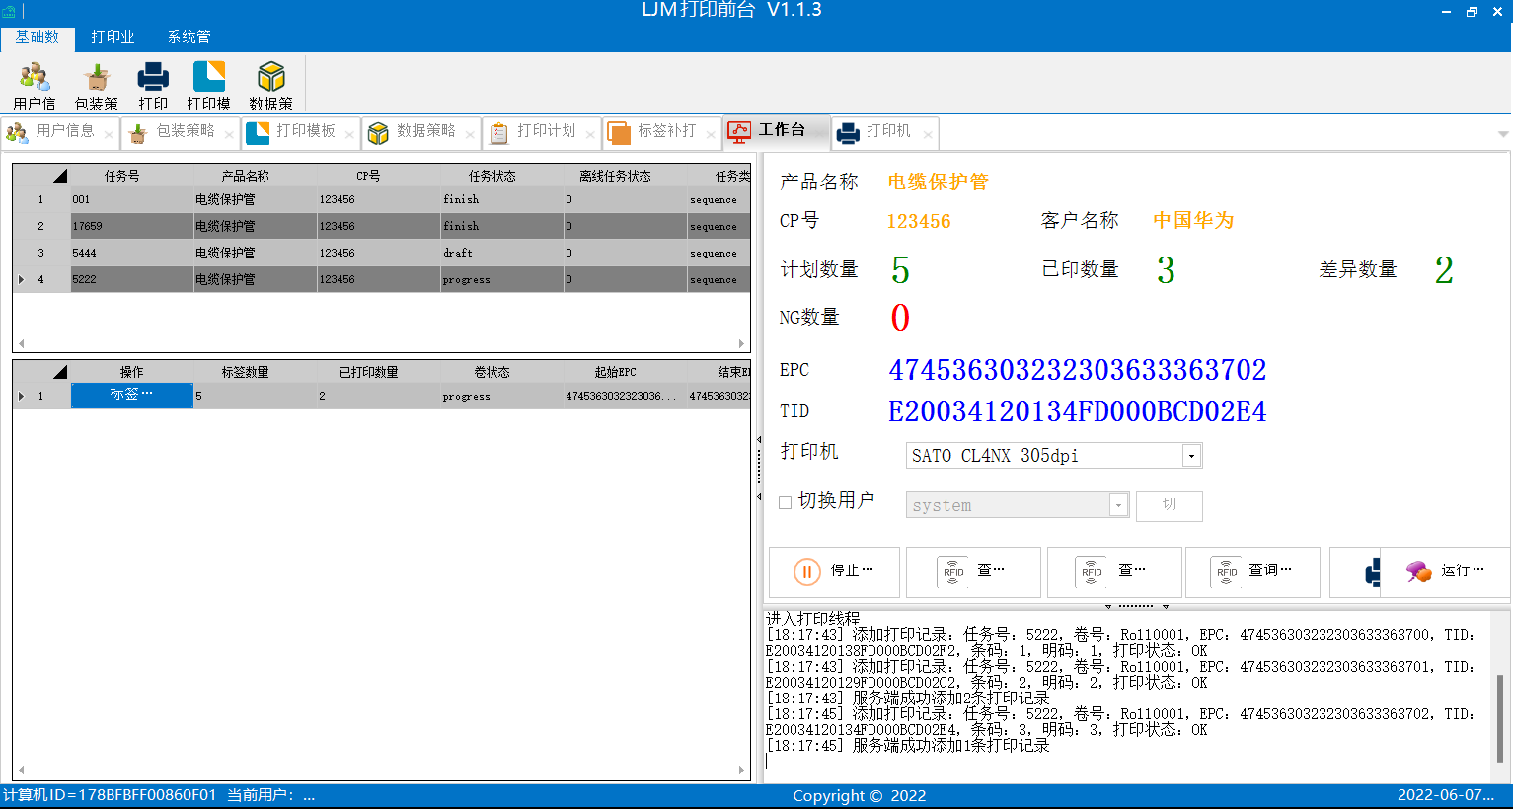
Task: Open 包装策 package icon in the ribbon
Action: [96, 85]
